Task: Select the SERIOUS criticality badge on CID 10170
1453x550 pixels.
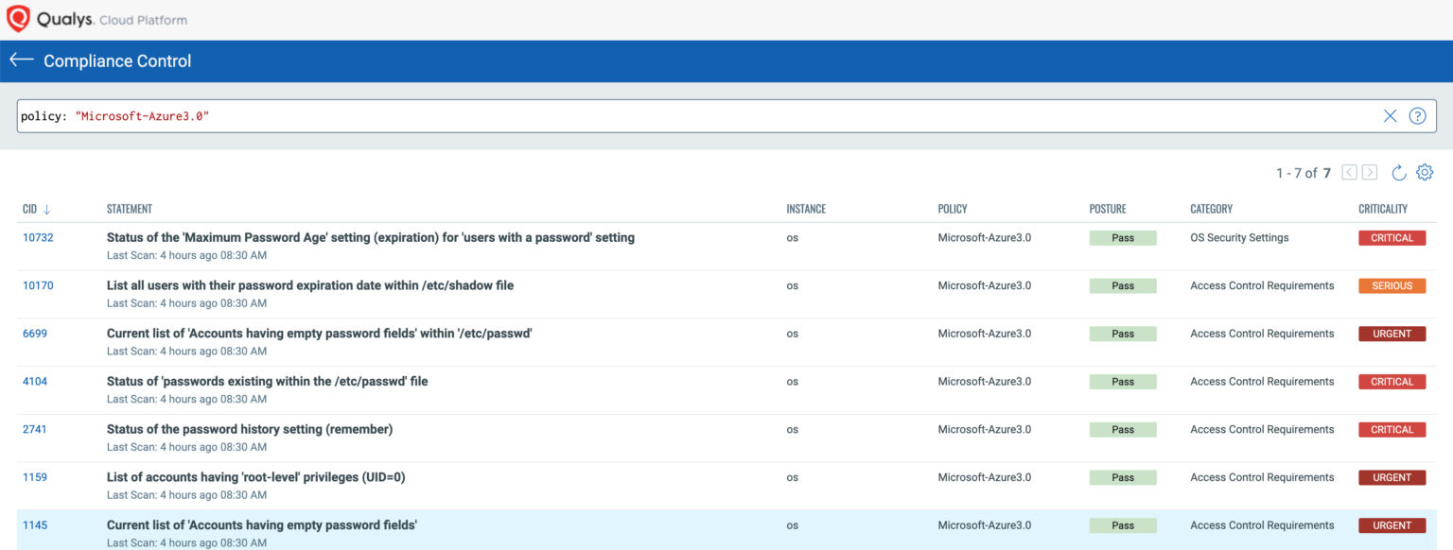Action: pos(1392,285)
